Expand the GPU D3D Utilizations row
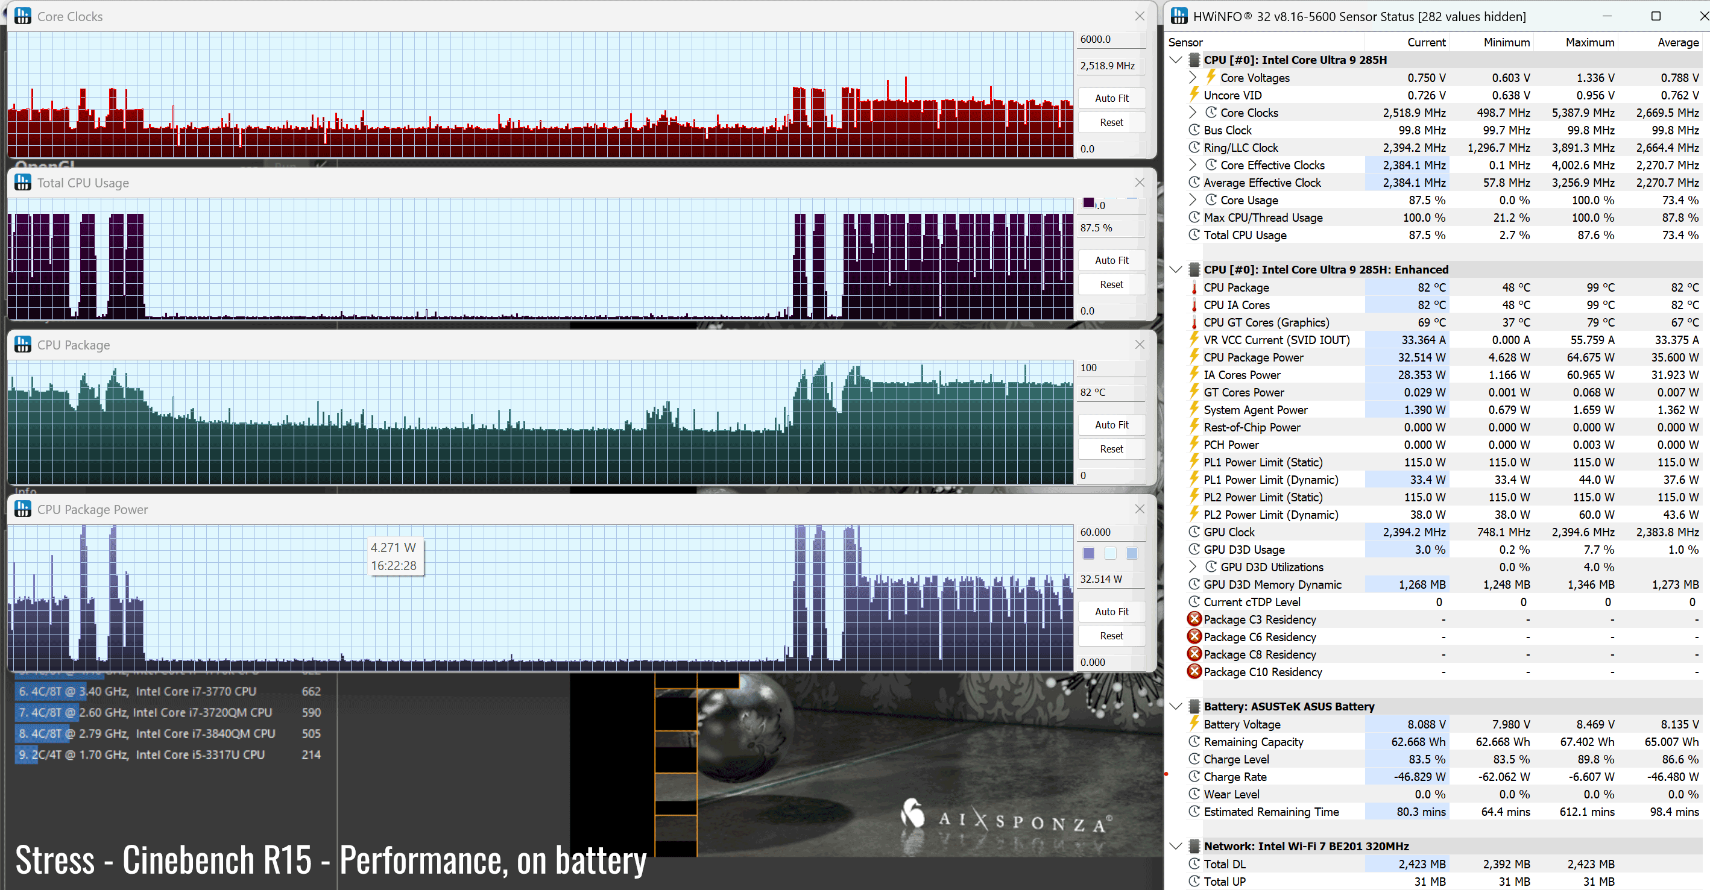This screenshot has height=890, width=1710. tap(1192, 567)
